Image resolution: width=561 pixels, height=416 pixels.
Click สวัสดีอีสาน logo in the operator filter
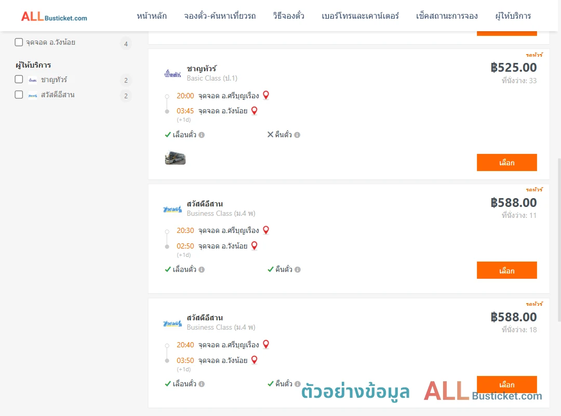pyautogui.click(x=33, y=95)
